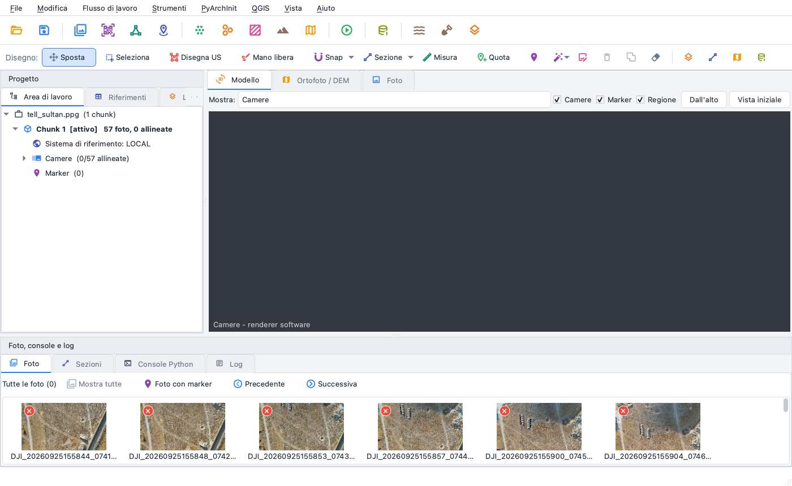
Task: Click the blue map pin icon in the main toolbar
Action: click(163, 31)
